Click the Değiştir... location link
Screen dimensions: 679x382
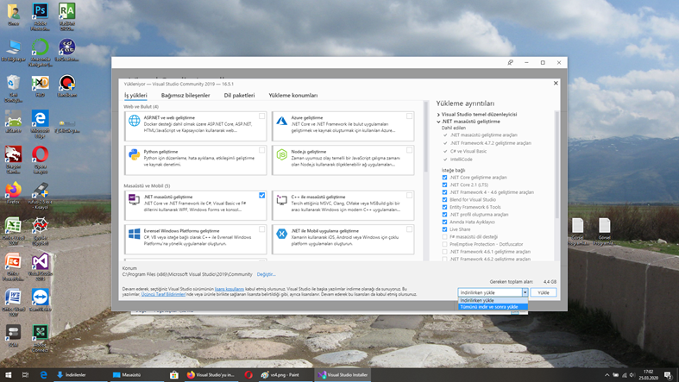click(x=266, y=274)
